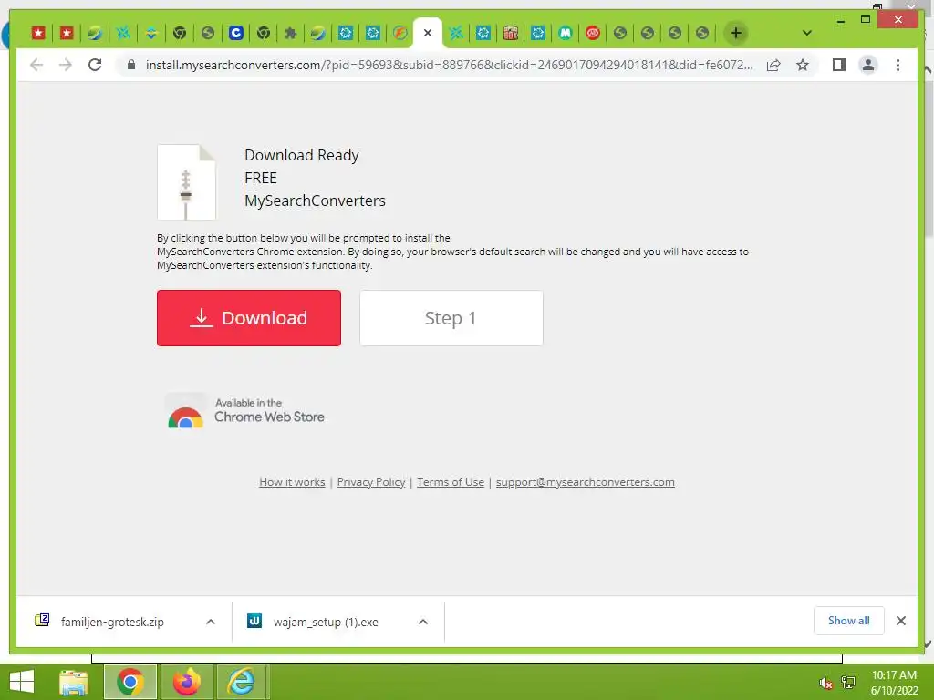Switch to the orange lightning F tab
The image size is (934, 700).
coord(400,33)
